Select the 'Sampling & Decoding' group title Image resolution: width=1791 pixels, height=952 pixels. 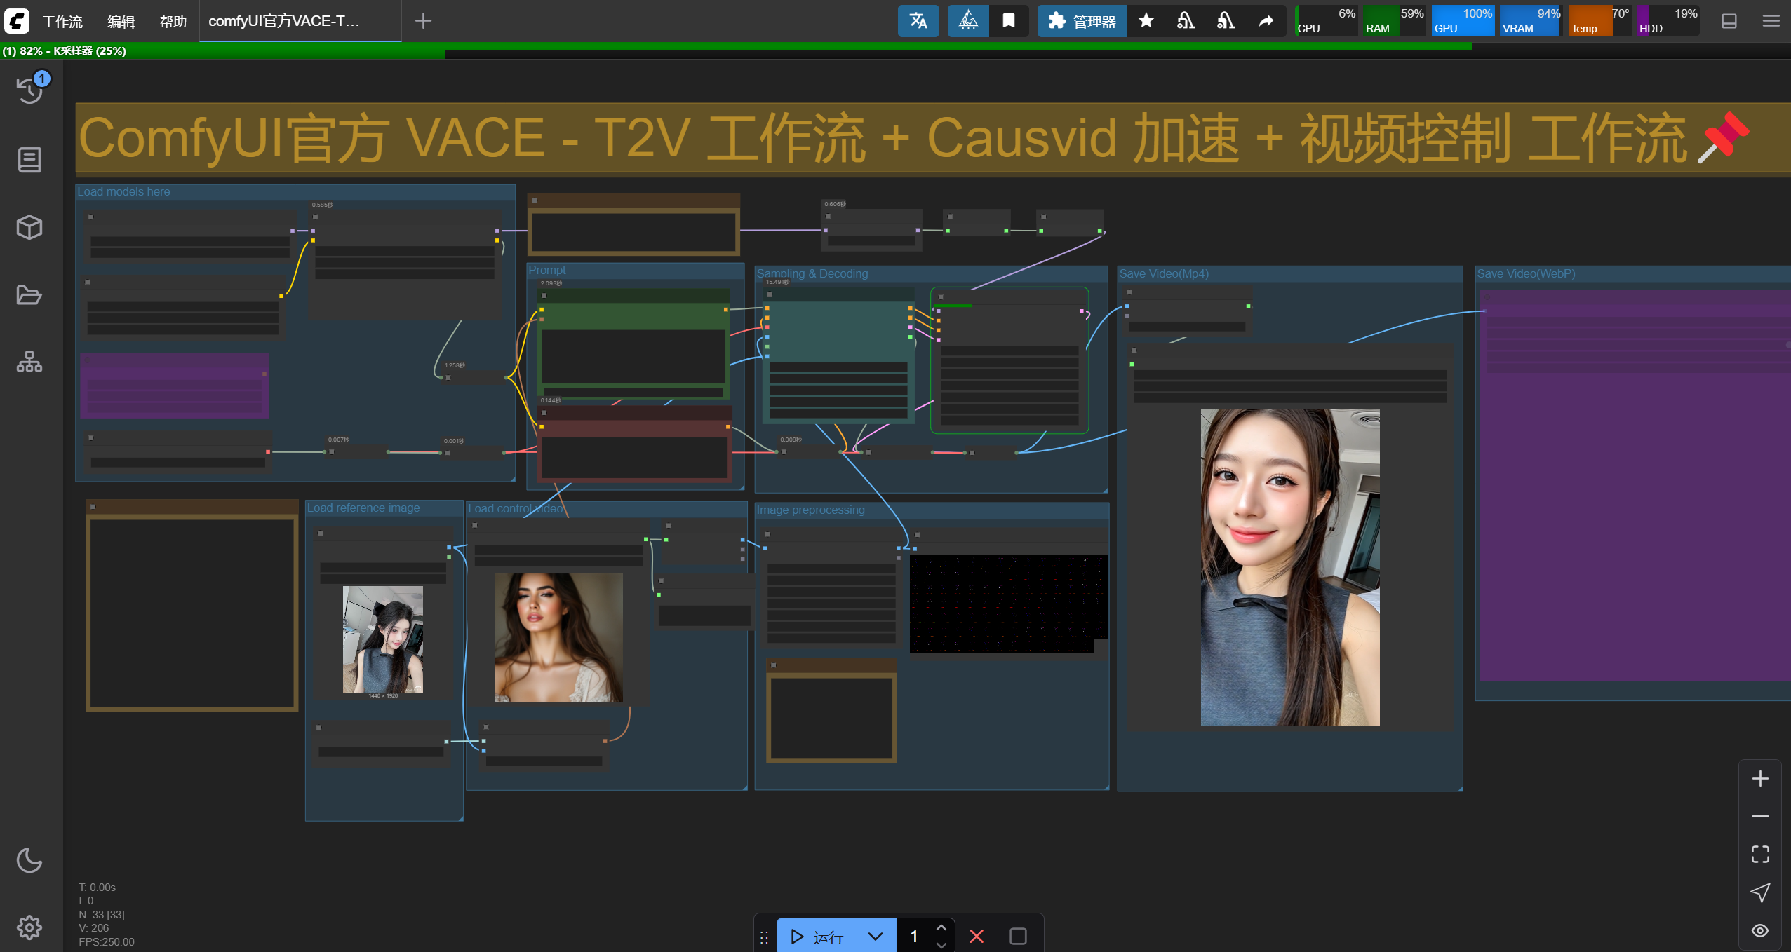[x=812, y=273]
